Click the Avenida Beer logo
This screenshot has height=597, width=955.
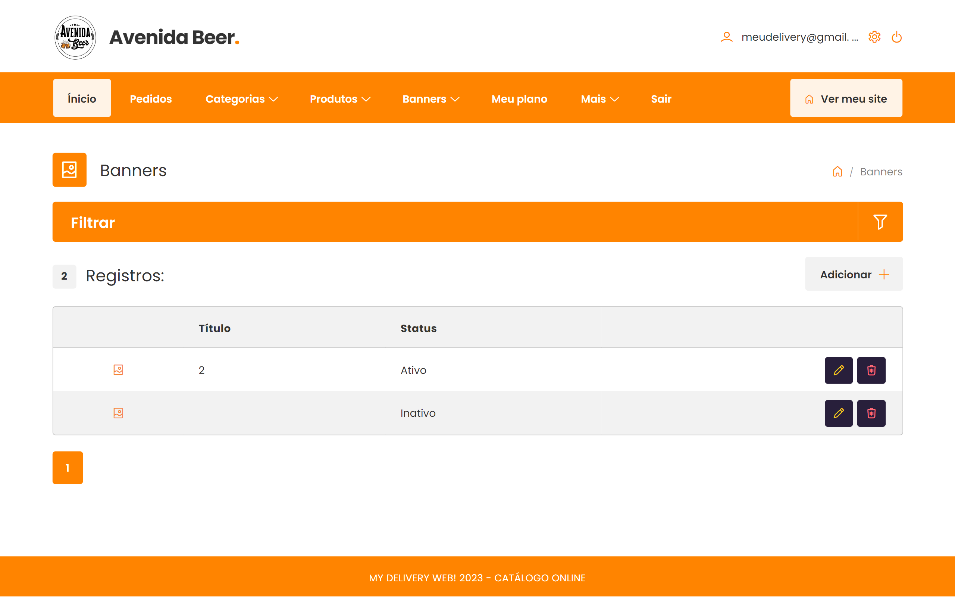75,38
